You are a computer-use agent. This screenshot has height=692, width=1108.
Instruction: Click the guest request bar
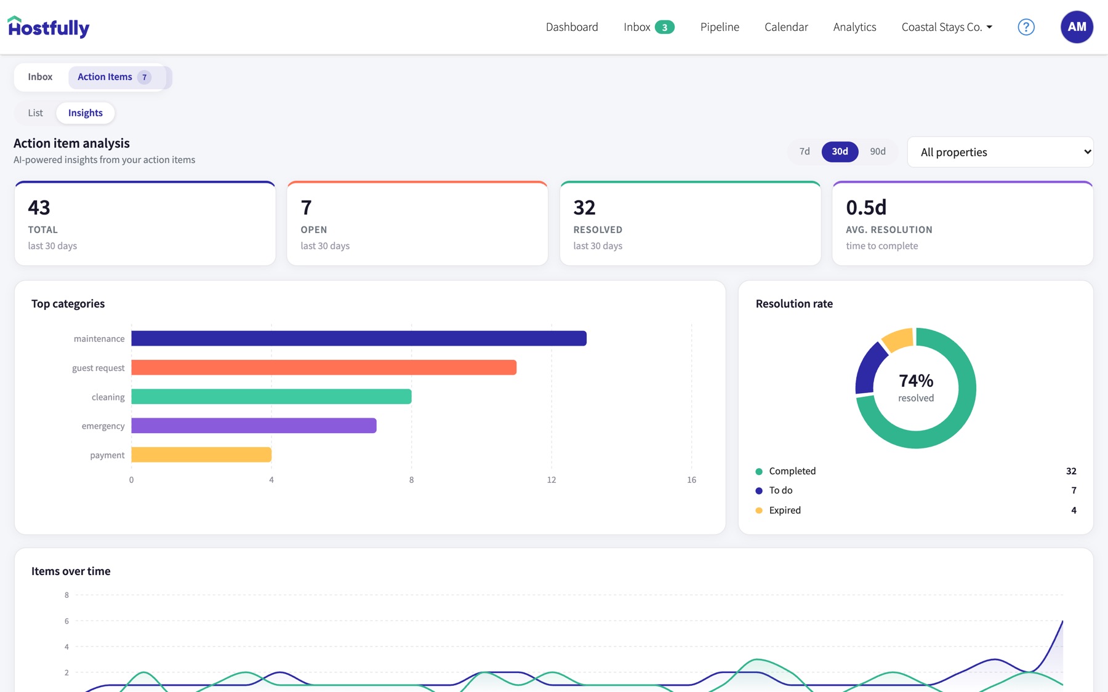click(324, 367)
